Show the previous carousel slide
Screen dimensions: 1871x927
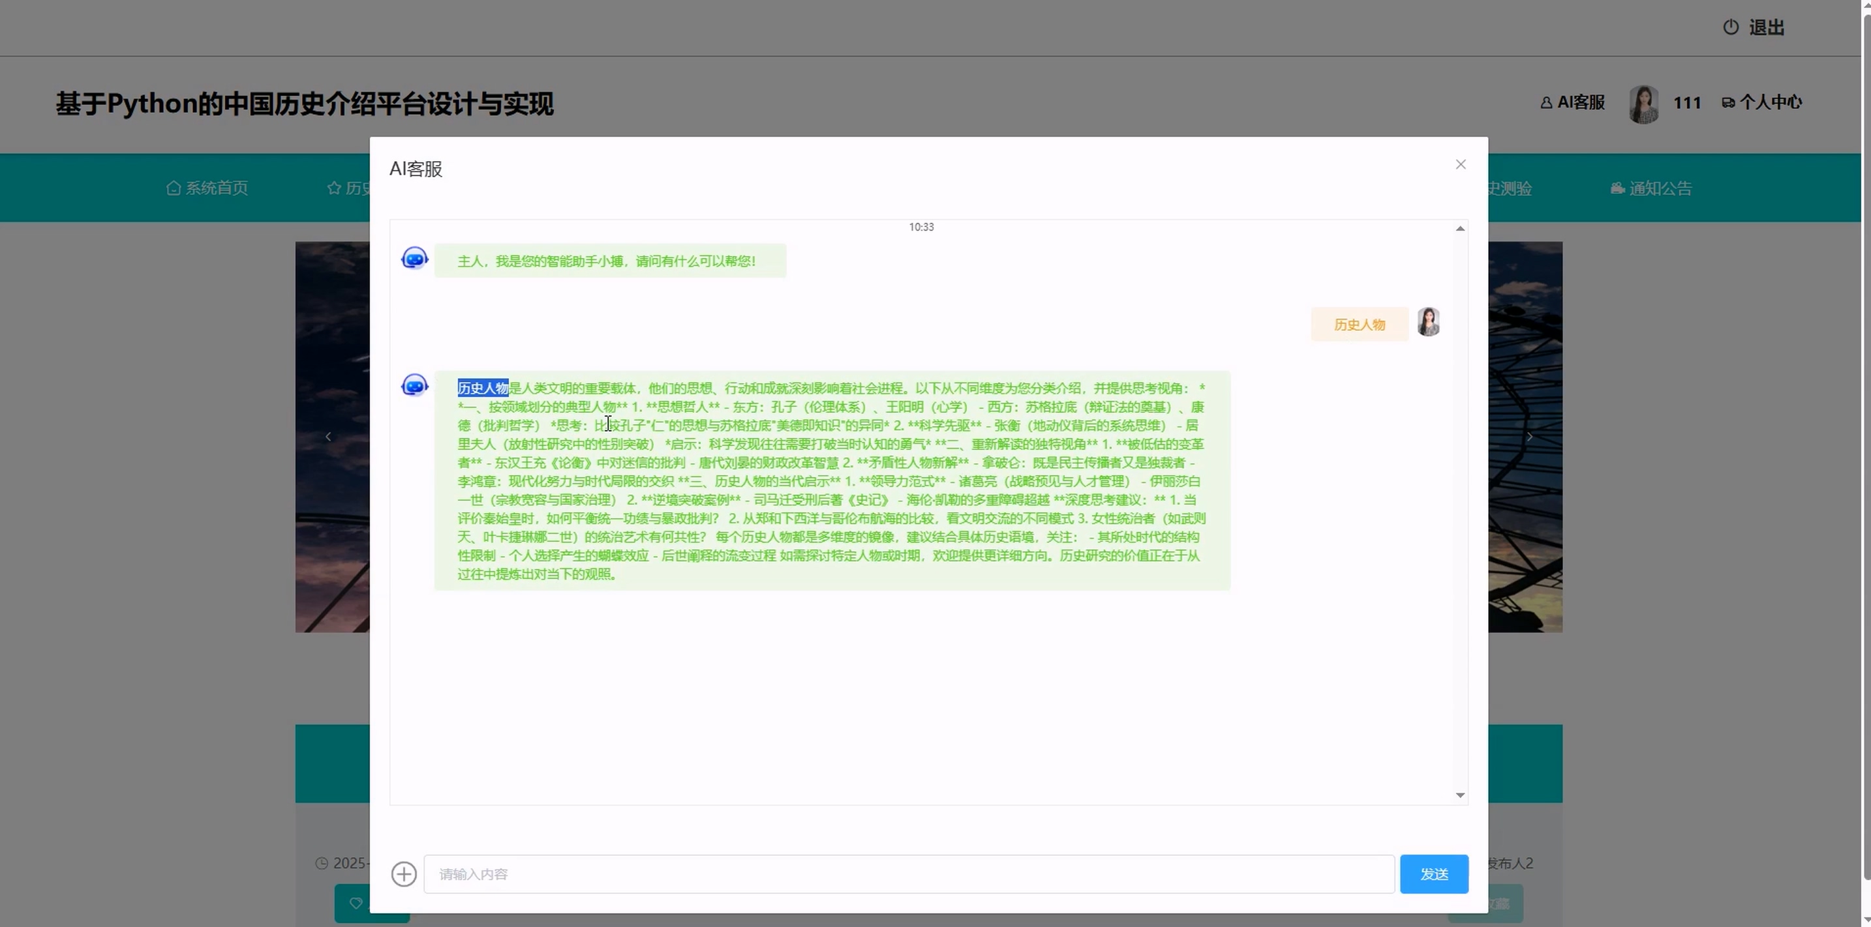[328, 436]
